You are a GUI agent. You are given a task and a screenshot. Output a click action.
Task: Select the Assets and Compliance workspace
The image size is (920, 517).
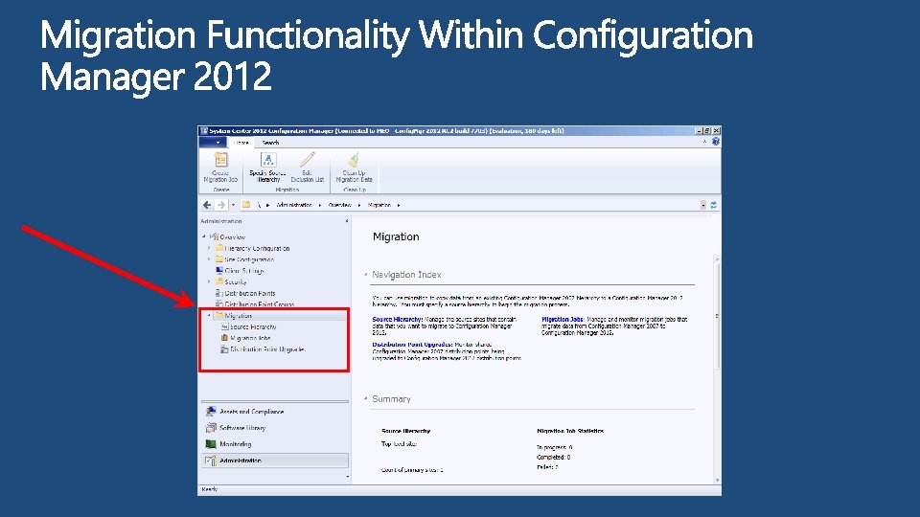(275, 412)
